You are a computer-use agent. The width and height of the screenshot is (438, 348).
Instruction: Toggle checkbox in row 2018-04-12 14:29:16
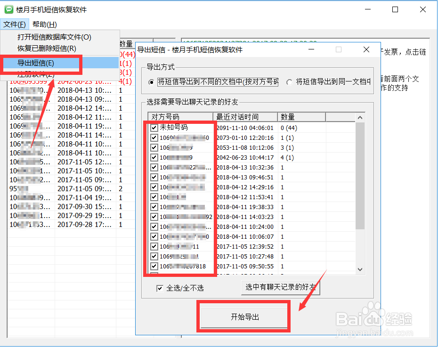154,187
